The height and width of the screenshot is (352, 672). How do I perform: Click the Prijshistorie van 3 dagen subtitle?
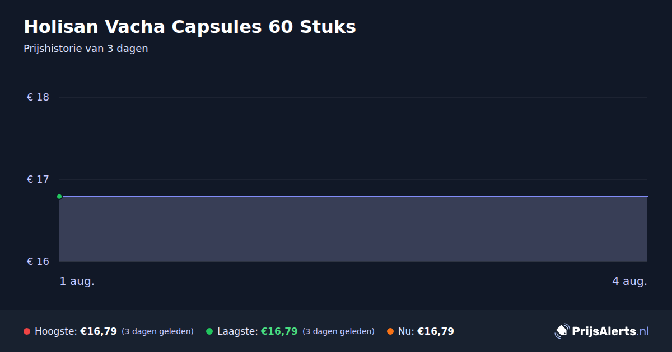86,49
